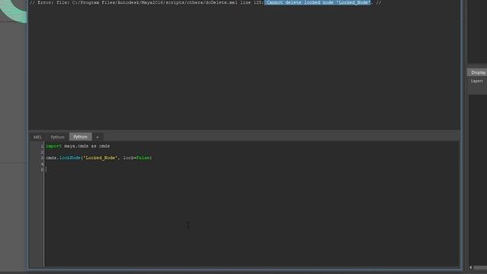Select the active Python tab
Image resolution: width=487 pixels, height=274 pixels.
[81, 137]
